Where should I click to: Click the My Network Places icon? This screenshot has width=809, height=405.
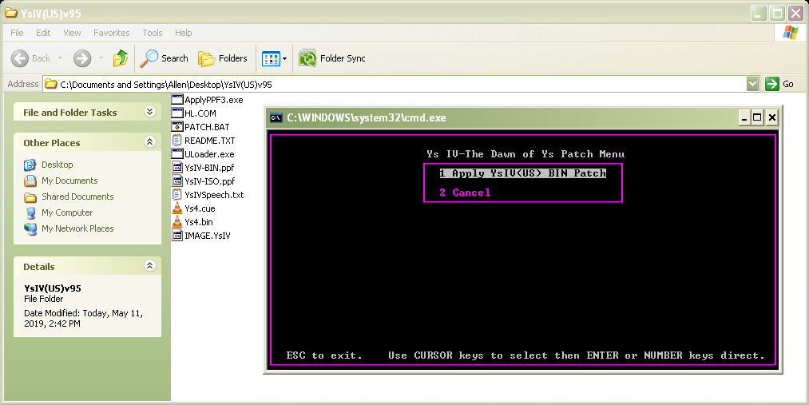[x=30, y=228]
